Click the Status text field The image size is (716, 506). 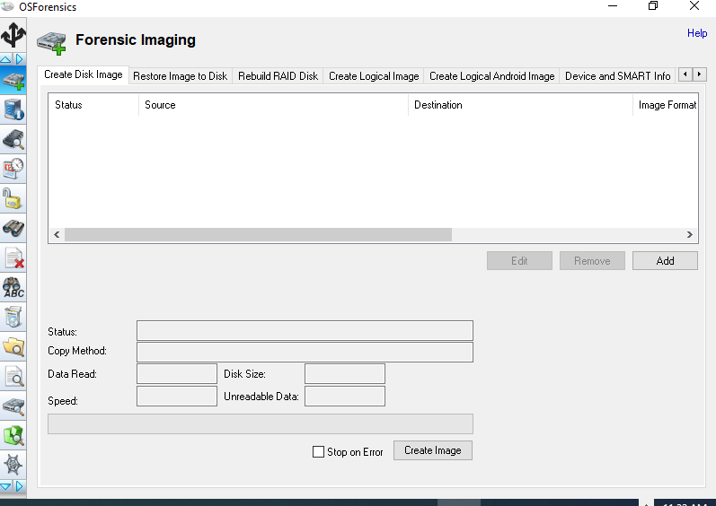coord(305,330)
